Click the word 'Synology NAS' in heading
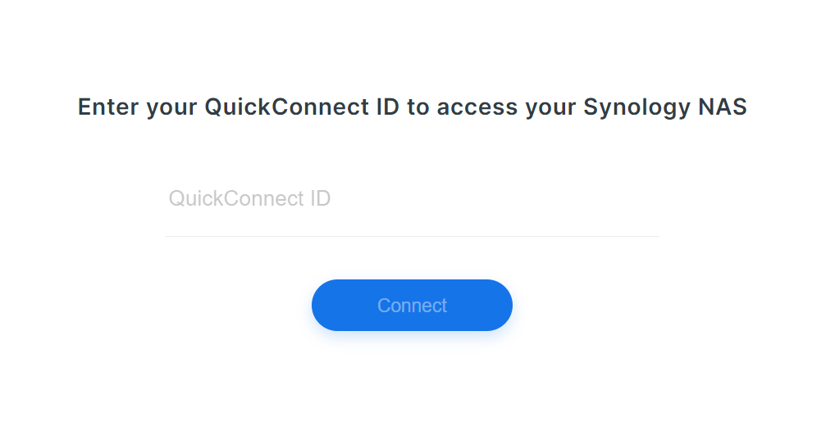This screenshot has width=835, height=431. [x=665, y=107]
